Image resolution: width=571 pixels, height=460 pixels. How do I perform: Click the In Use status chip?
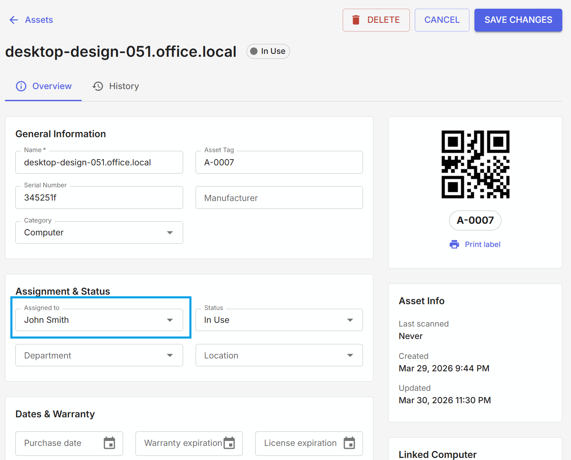click(268, 51)
